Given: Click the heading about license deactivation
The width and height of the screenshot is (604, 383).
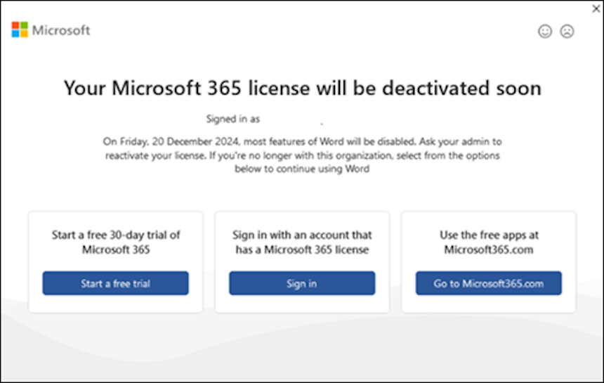Looking at the screenshot, I should point(303,88).
